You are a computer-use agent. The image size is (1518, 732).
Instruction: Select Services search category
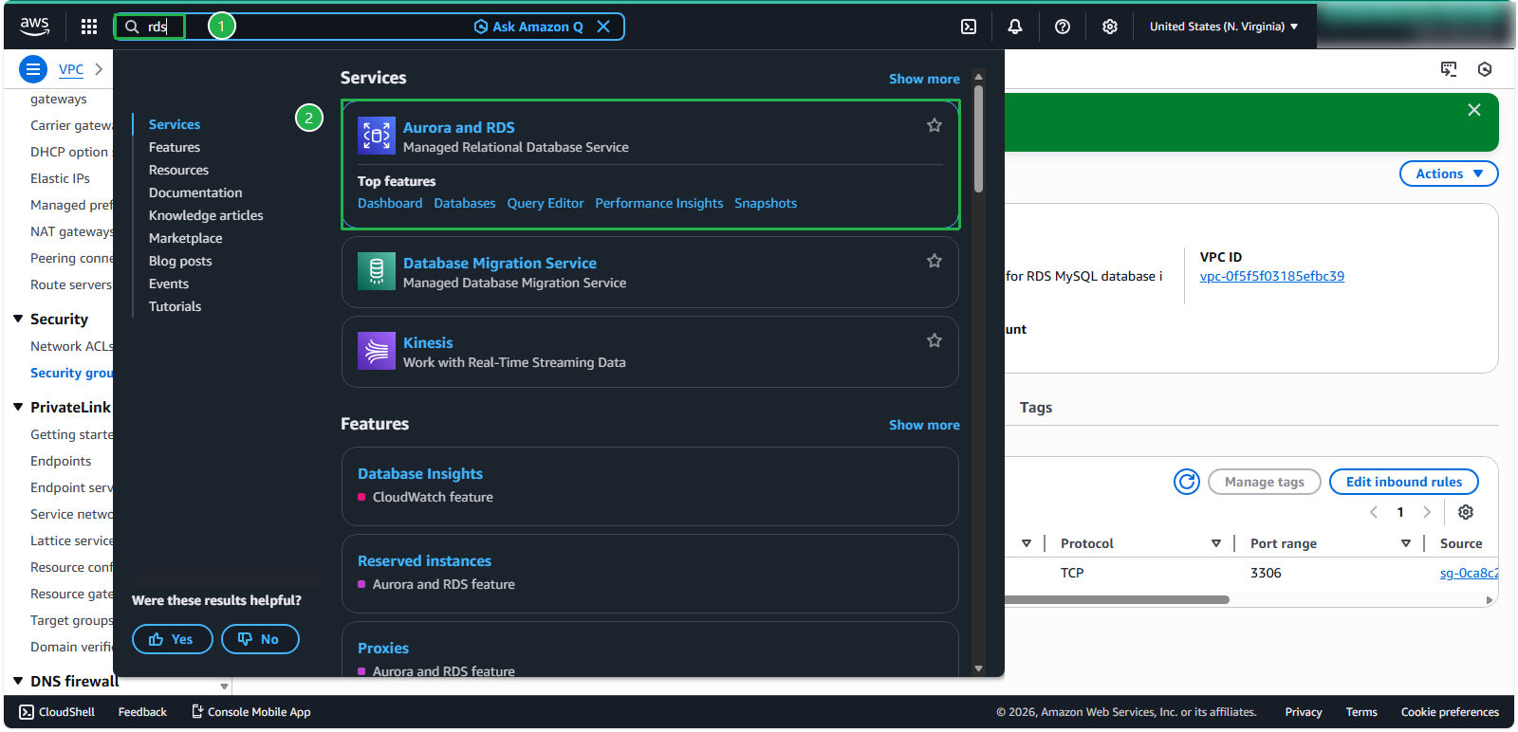(175, 124)
